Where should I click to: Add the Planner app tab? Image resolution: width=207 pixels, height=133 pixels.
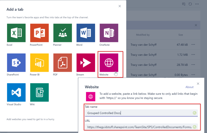pos(62,33)
